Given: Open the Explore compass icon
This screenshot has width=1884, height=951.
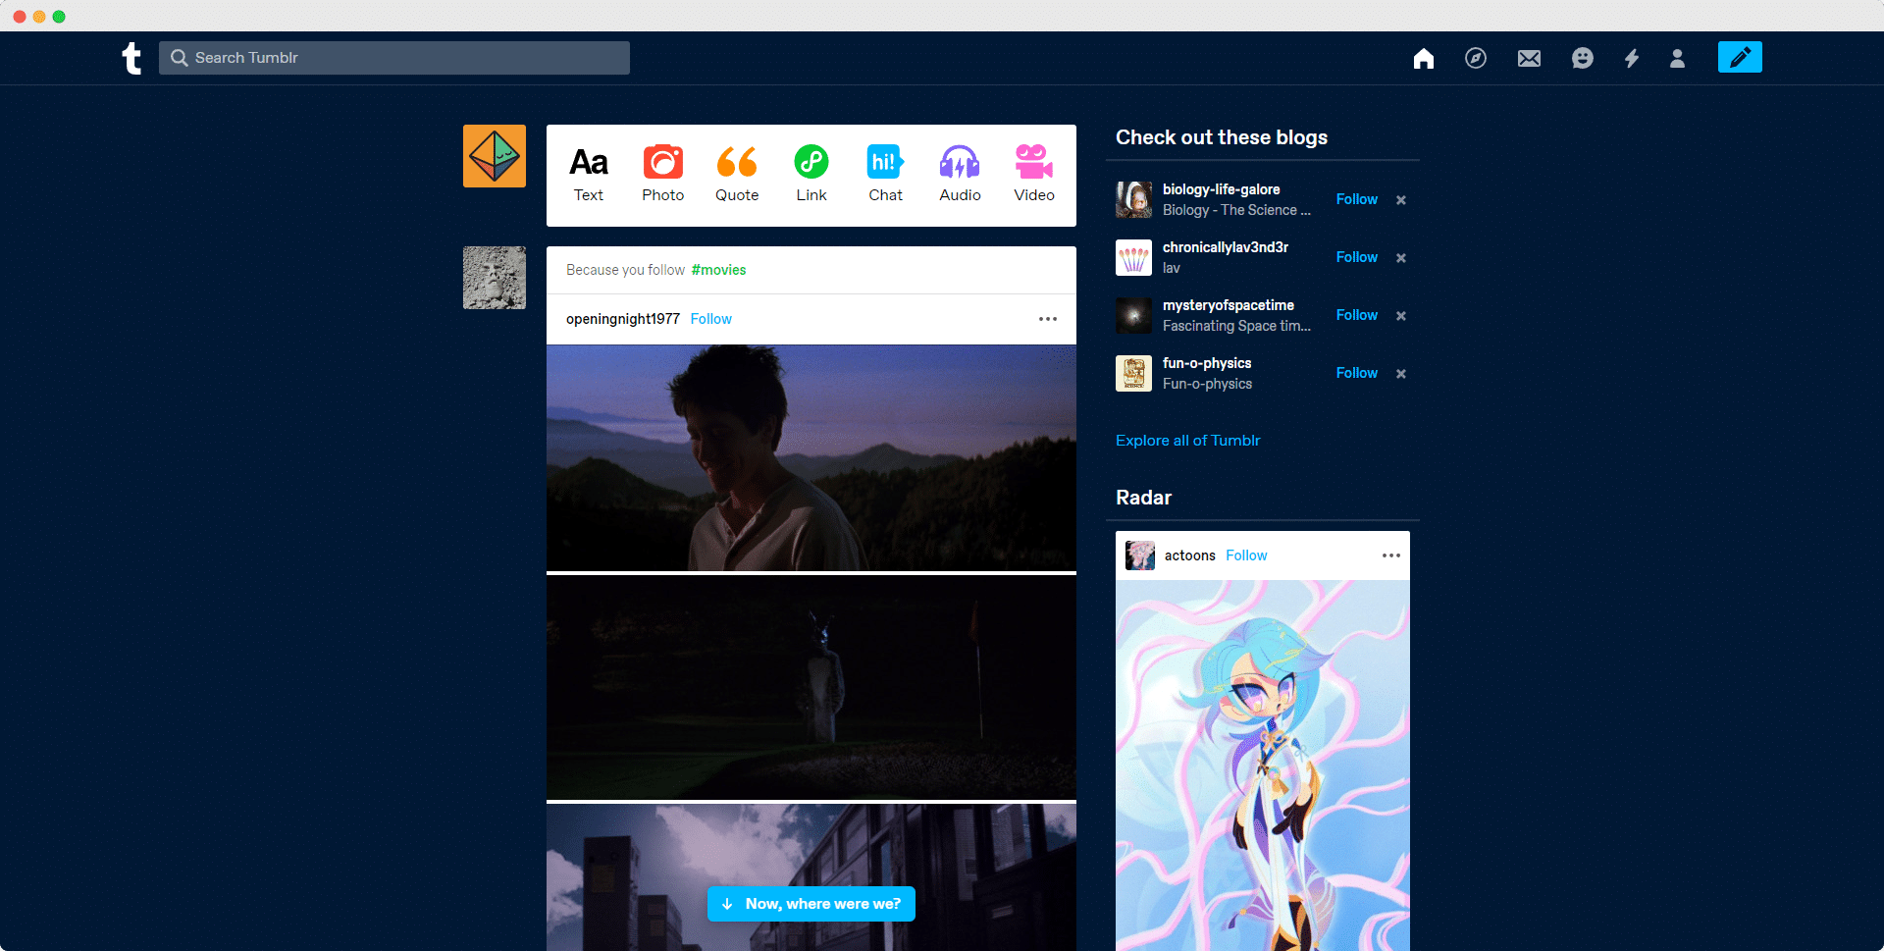Looking at the screenshot, I should coord(1476,59).
